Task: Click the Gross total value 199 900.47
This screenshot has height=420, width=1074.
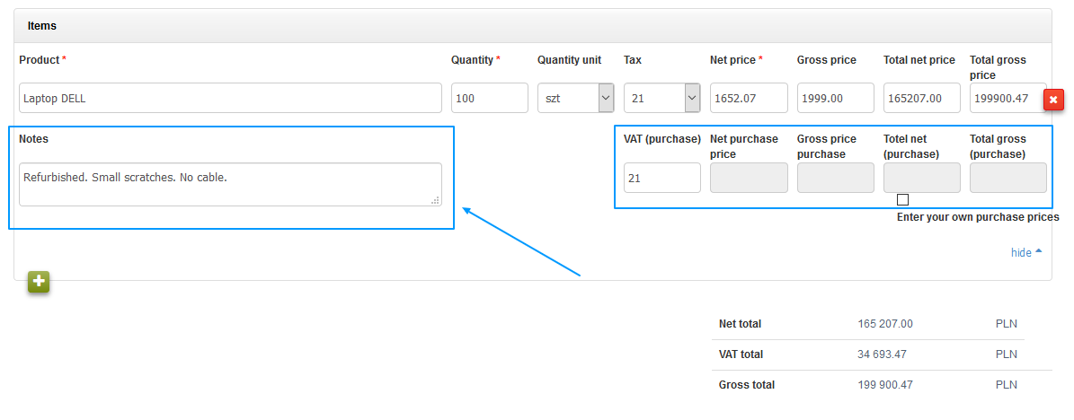Action: pos(885,385)
